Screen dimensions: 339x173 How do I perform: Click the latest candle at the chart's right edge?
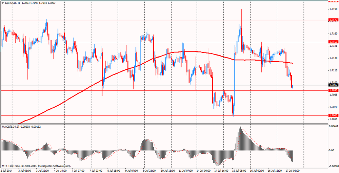click(x=292, y=87)
